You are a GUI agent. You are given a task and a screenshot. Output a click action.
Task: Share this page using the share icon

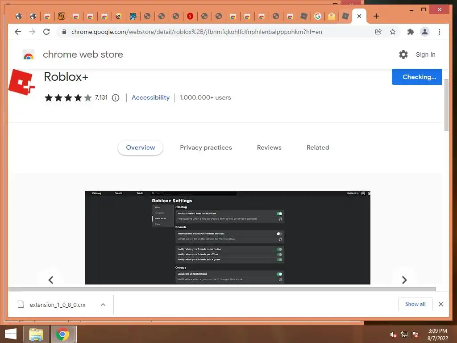tap(378, 32)
